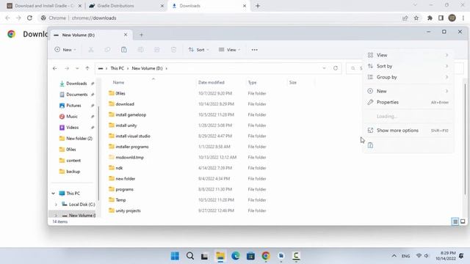The width and height of the screenshot is (470, 264).
Task: Open New submenu in context menu
Action: pyautogui.click(x=408, y=91)
